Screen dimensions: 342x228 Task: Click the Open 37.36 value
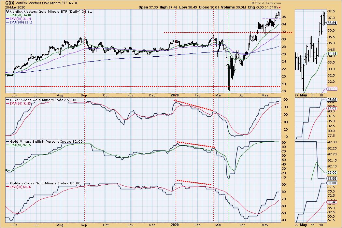tap(148, 7)
